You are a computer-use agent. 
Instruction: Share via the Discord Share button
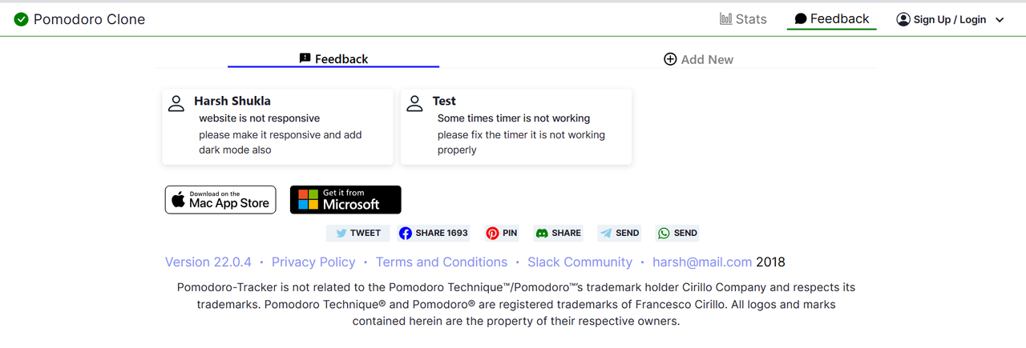(x=559, y=233)
